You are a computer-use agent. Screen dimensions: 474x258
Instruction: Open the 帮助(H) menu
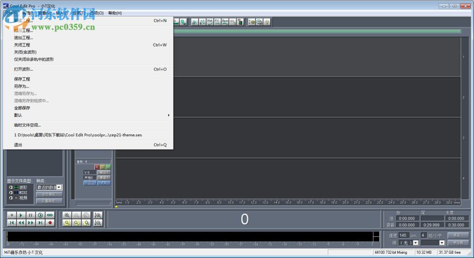coord(115,13)
